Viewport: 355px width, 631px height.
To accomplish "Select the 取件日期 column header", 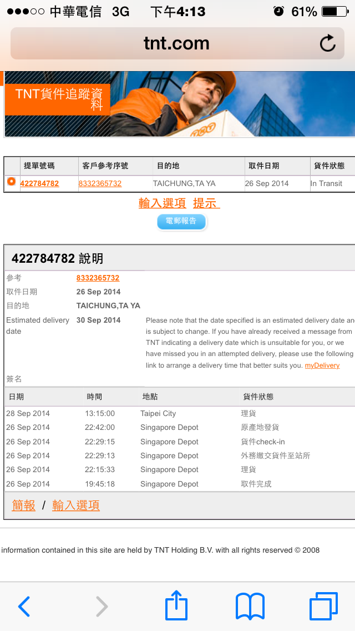I will (x=263, y=166).
